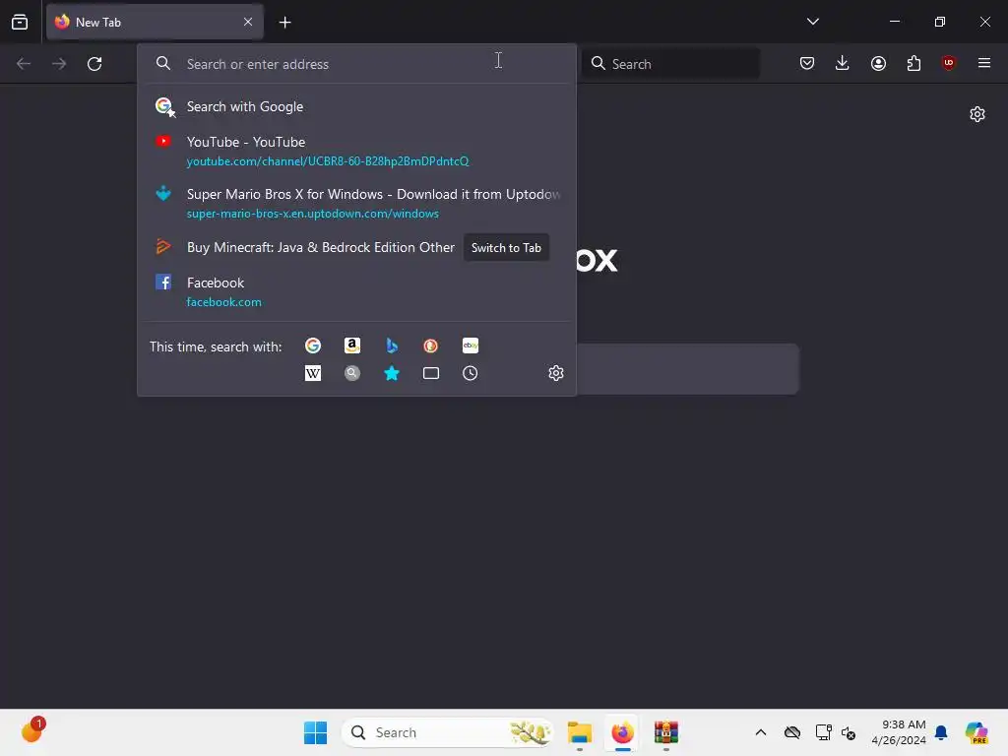Click the toolbar search magnifier icon
Viewport: 1008px width, 756px height.
[598, 63]
